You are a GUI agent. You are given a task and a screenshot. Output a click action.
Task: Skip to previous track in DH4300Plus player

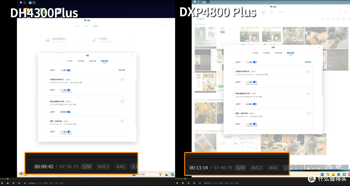tap(13, 183)
